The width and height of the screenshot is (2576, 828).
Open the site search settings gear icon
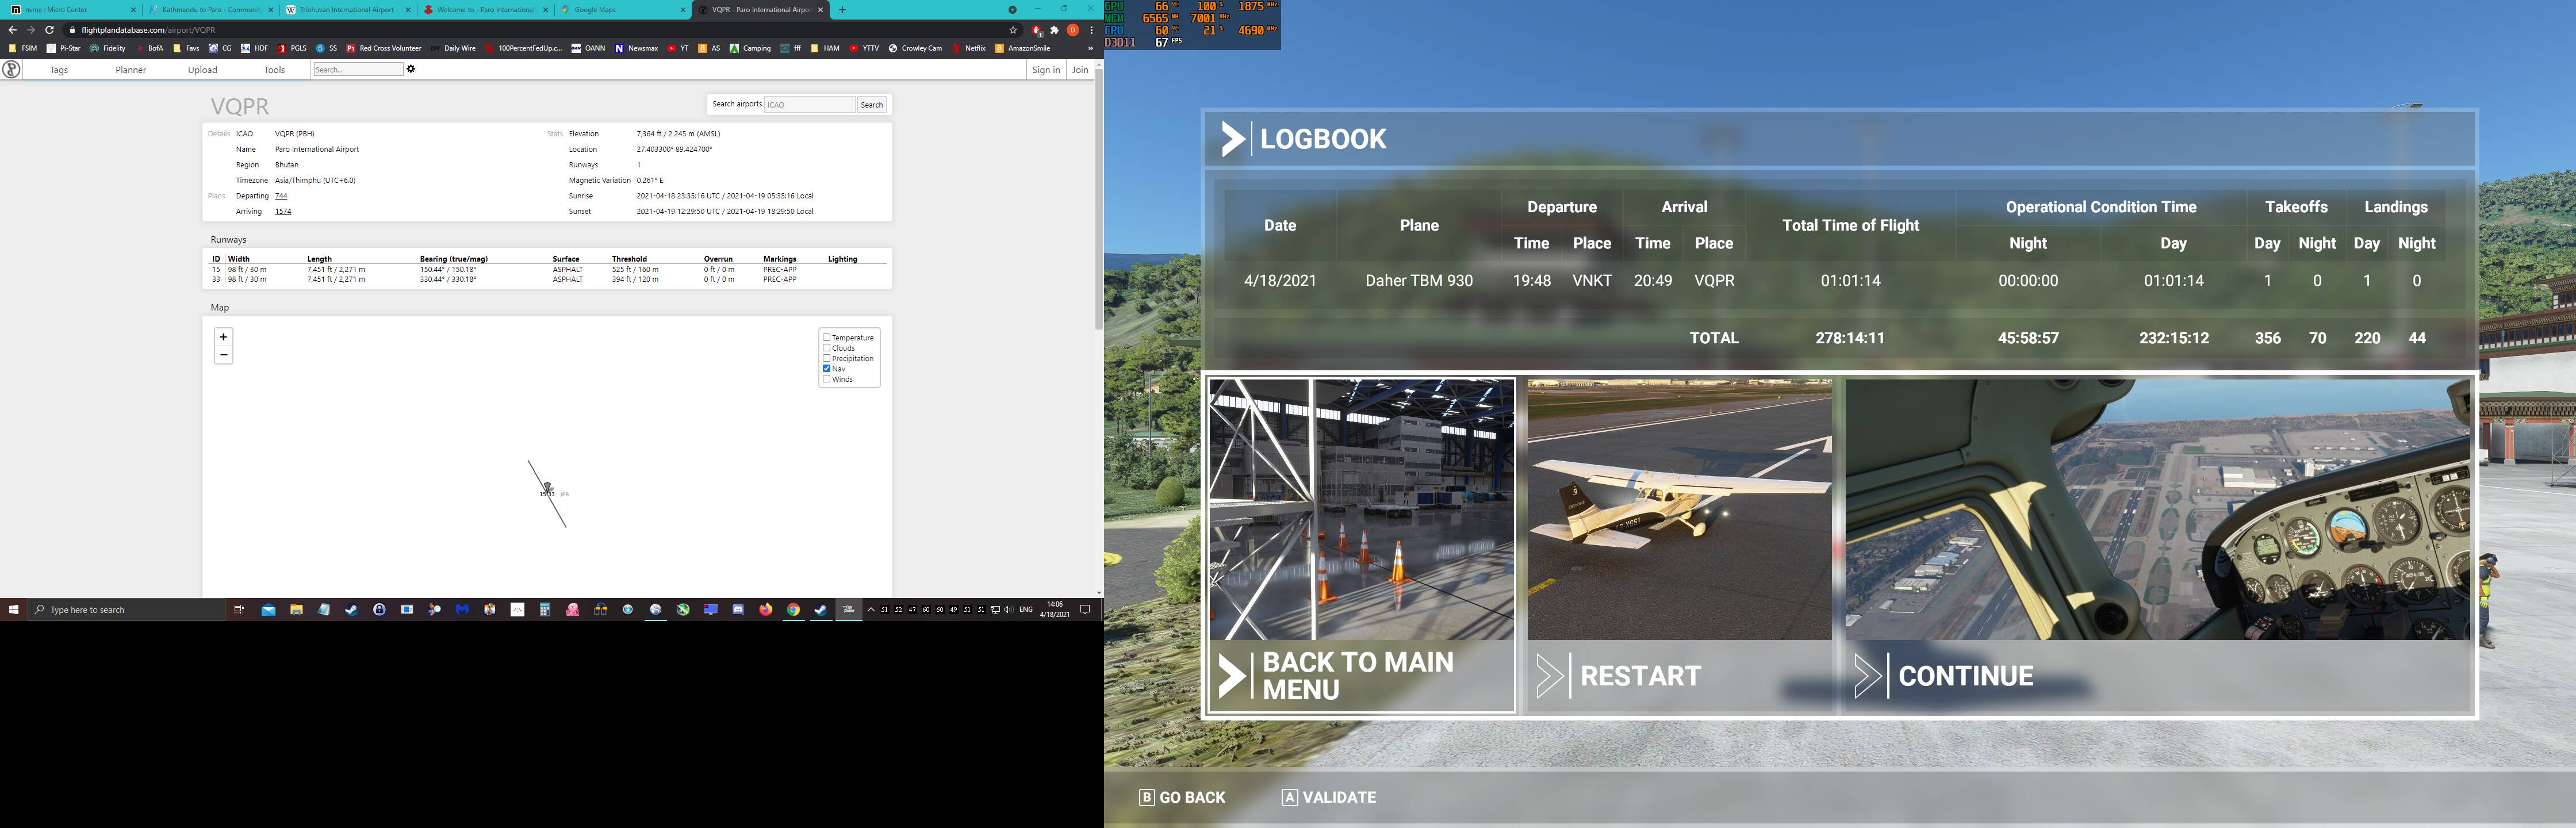(411, 69)
